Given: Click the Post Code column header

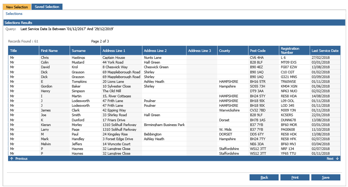Looking at the screenshot, I should (263, 50).
